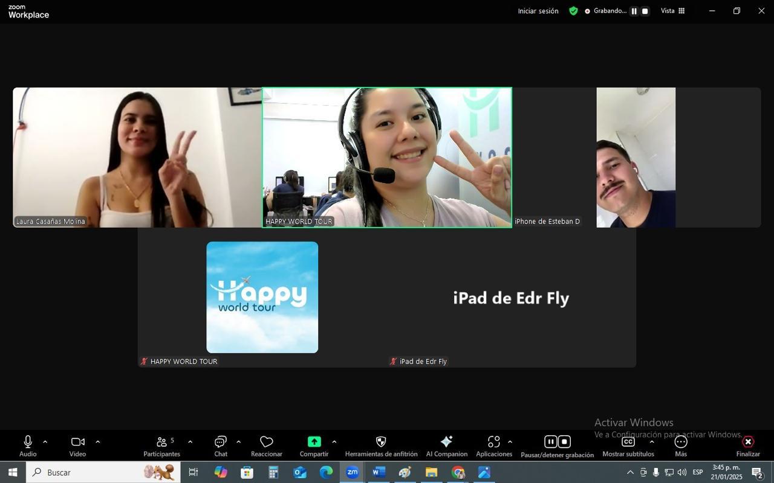Open the Windows notification center
This screenshot has height=483, width=774.
click(757, 472)
